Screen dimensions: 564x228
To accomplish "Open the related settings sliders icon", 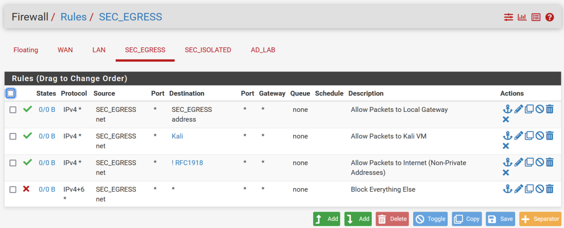I will click(x=509, y=17).
